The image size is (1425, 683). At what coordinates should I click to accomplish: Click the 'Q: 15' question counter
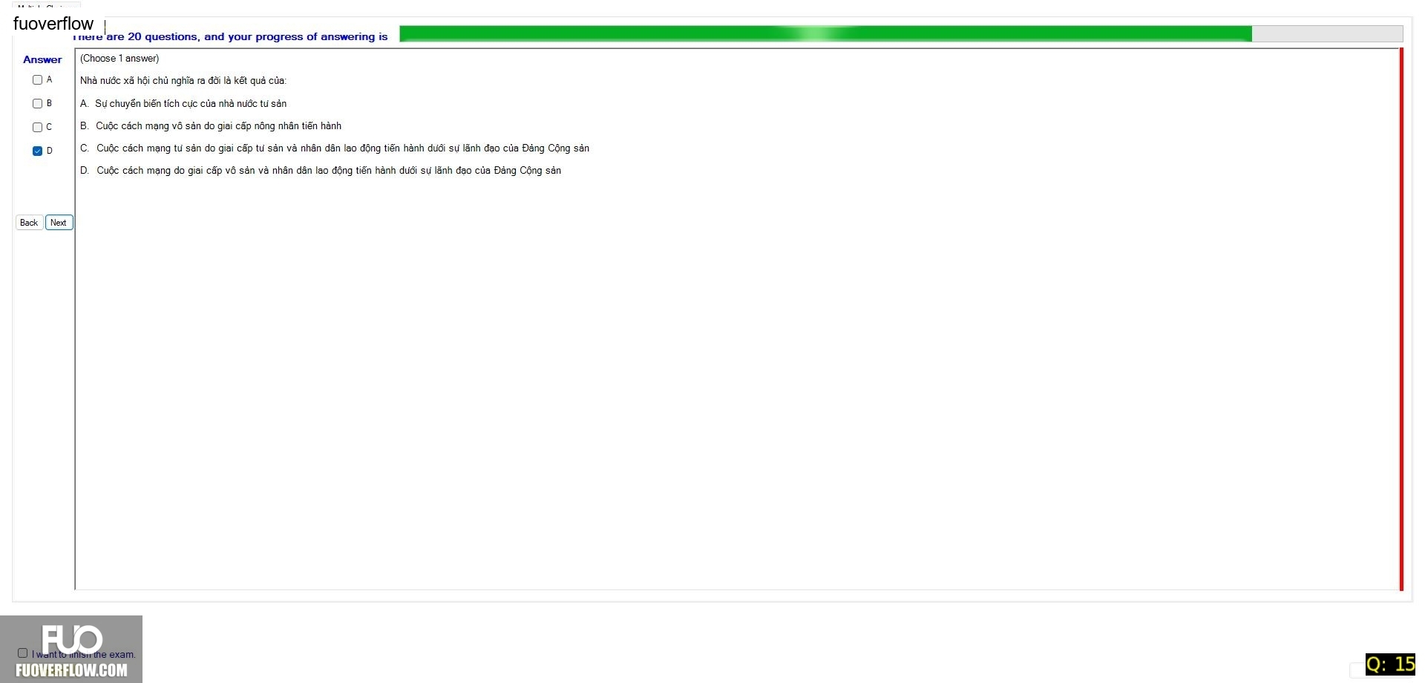(x=1390, y=664)
